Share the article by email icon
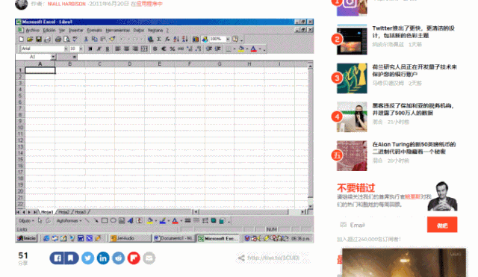The width and height of the screenshot is (478, 277). point(149,258)
